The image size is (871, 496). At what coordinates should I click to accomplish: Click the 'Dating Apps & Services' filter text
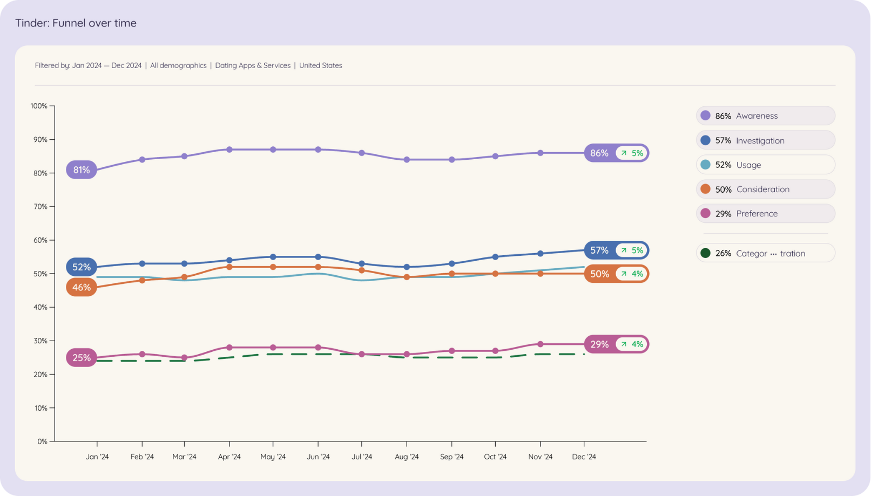pyautogui.click(x=253, y=65)
